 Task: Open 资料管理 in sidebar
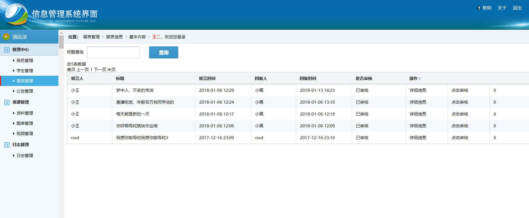pyautogui.click(x=25, y=113)
